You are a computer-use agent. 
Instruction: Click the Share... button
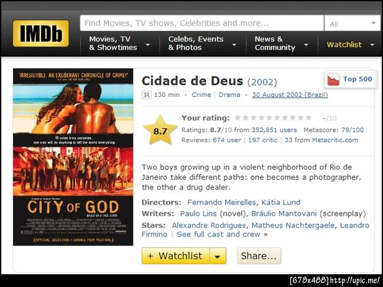click(259, 256)
